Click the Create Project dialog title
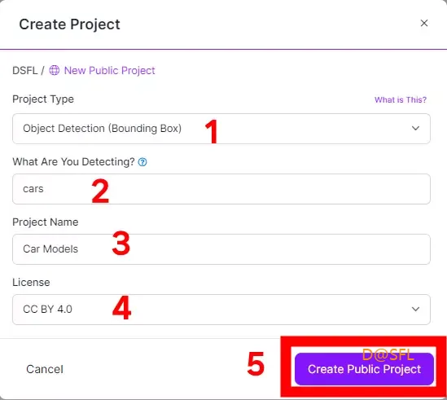Image resolution: width=447 pixels, height=400 pixels. (69, 24)
